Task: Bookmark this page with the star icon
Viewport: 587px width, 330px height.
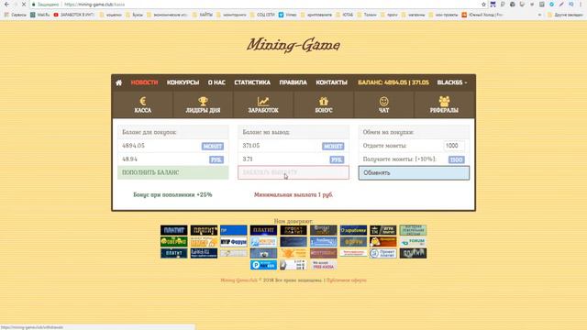Action: tap(483, 5)
